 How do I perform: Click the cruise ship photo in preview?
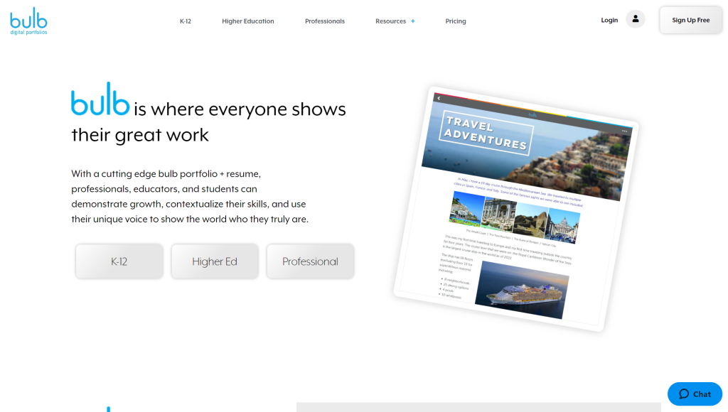tap(522, 290)
